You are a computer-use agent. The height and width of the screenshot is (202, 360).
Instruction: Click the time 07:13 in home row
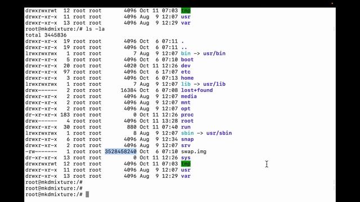[170, 78]
